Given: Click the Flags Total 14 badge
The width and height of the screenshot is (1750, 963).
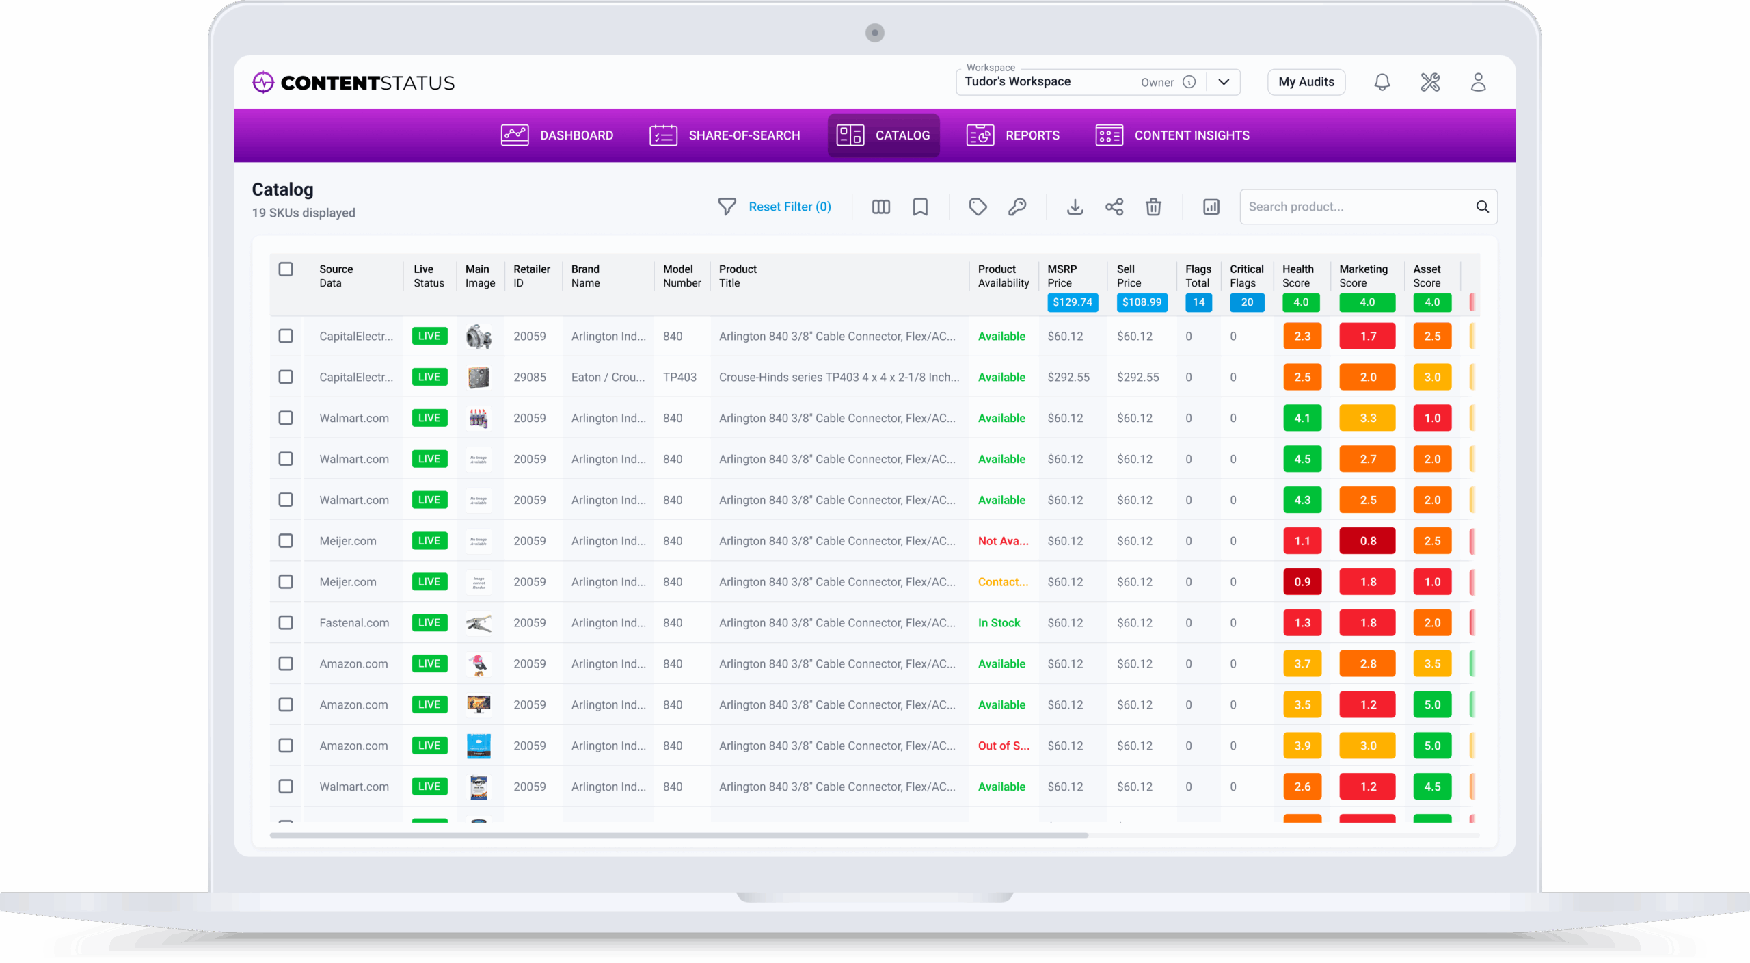Looking at the screenshot, I should tap(1198, 302).
